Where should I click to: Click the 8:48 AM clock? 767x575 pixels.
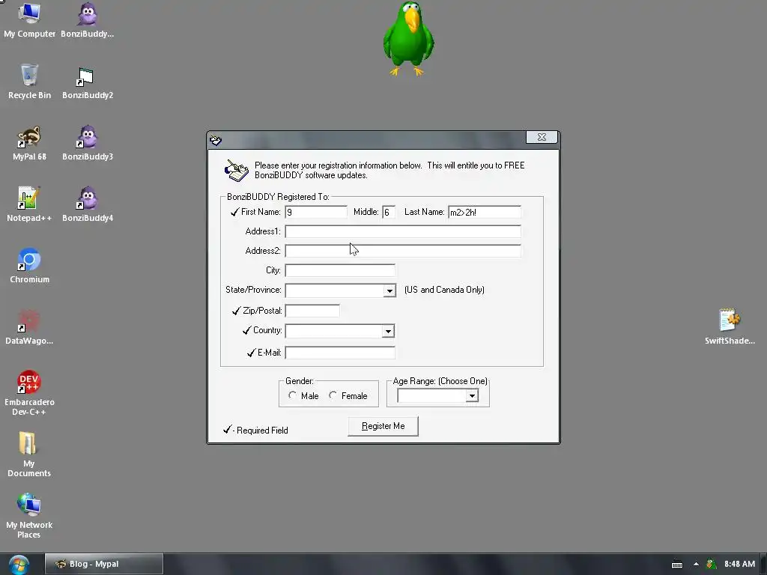739,564
